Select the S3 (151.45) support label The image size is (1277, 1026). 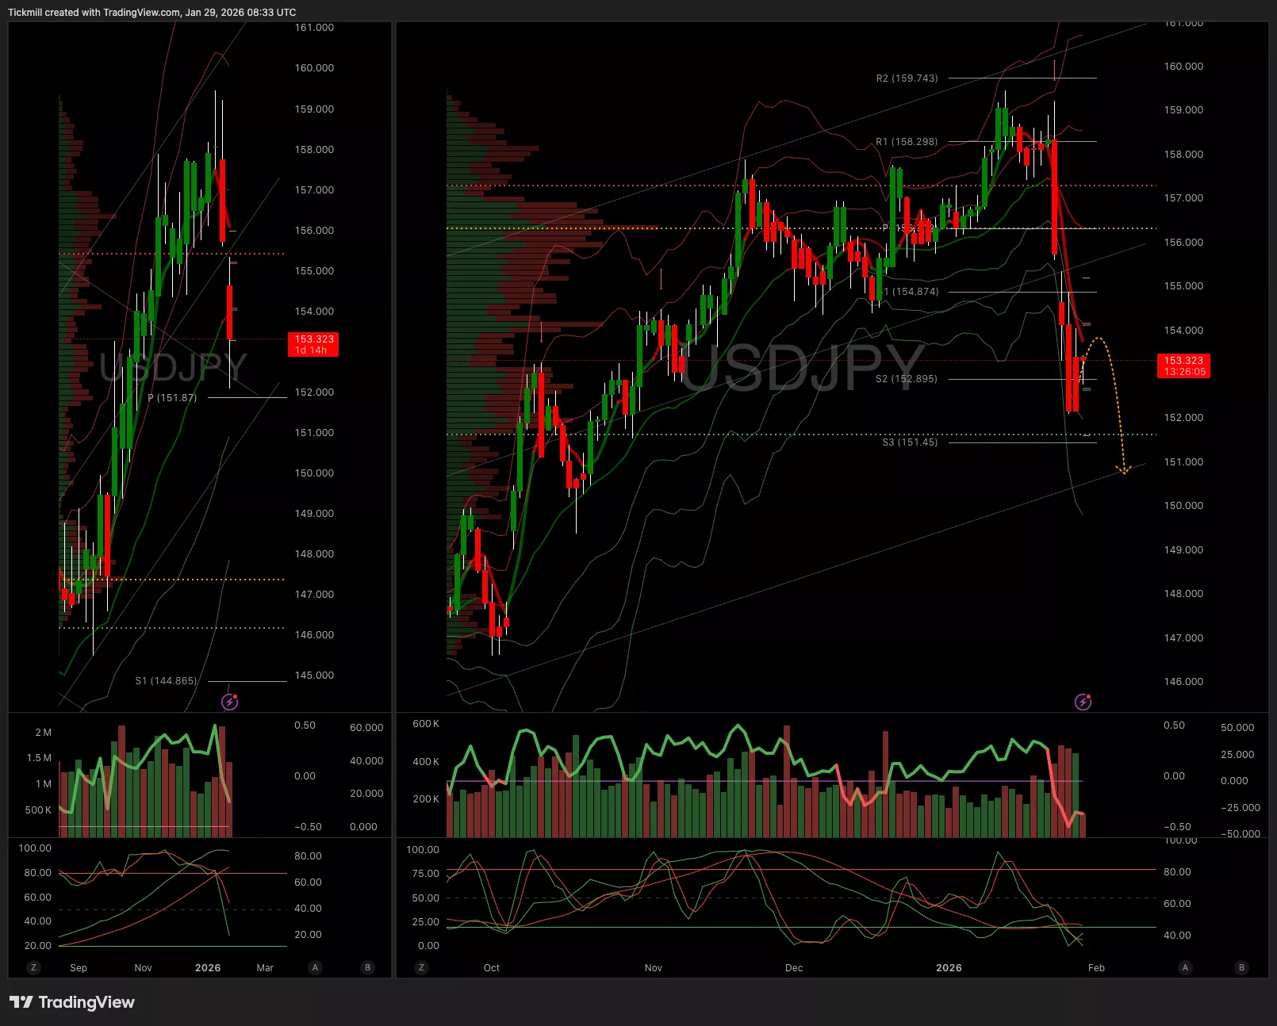point(910,442)
